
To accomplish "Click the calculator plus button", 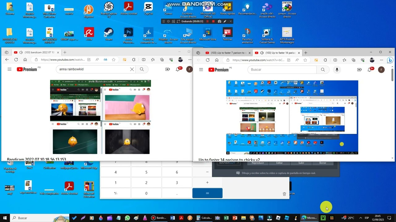I will point(207,183).
